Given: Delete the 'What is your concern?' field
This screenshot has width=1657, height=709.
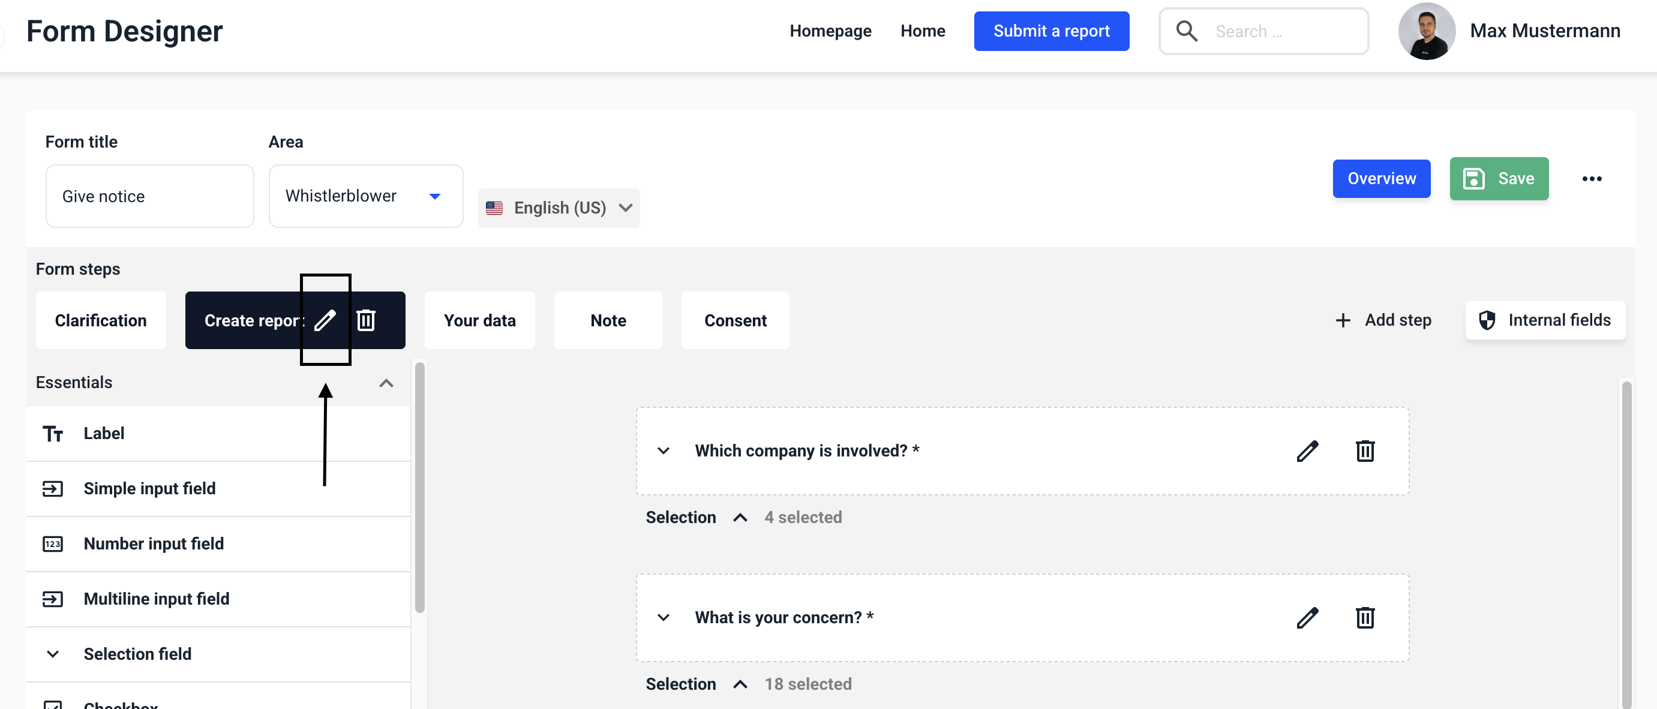Looking at the screenshot, I should click(x=1365, y=618).
